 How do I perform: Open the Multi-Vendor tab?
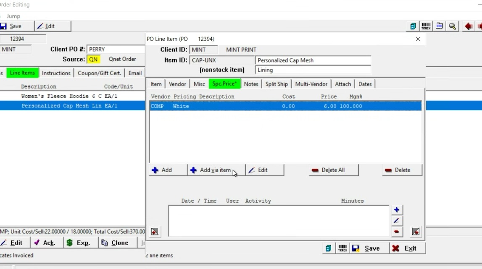(311, 84)
